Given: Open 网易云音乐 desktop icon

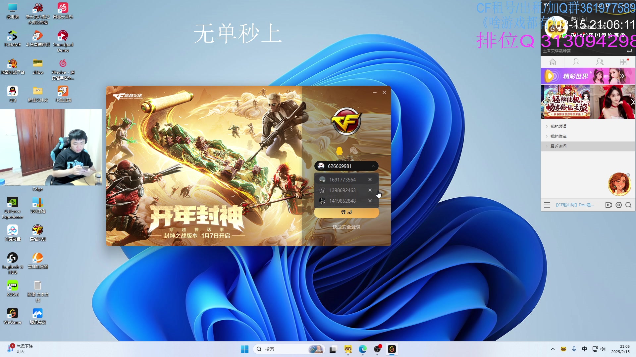Looking at the screenshot, I should point(63,11).
